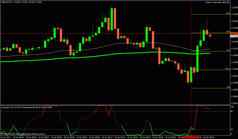Select the 15% yellow target line label
Screen dimensions: 238x139
click(x=228, y=13)
